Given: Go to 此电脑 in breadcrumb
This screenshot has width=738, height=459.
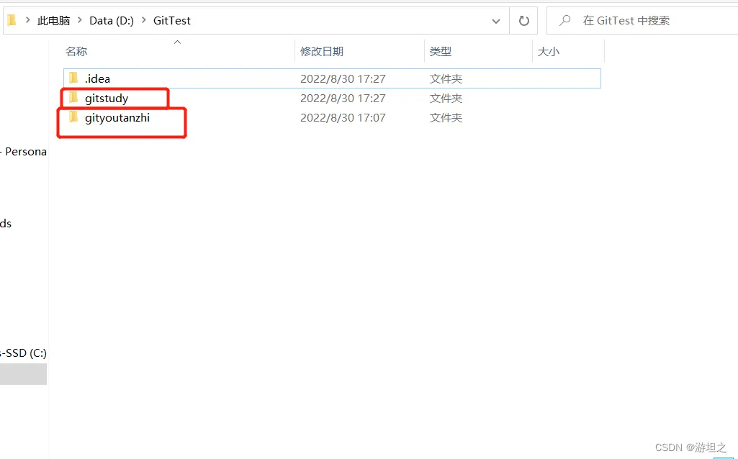Looking at the screenshot, I should 54,20.
